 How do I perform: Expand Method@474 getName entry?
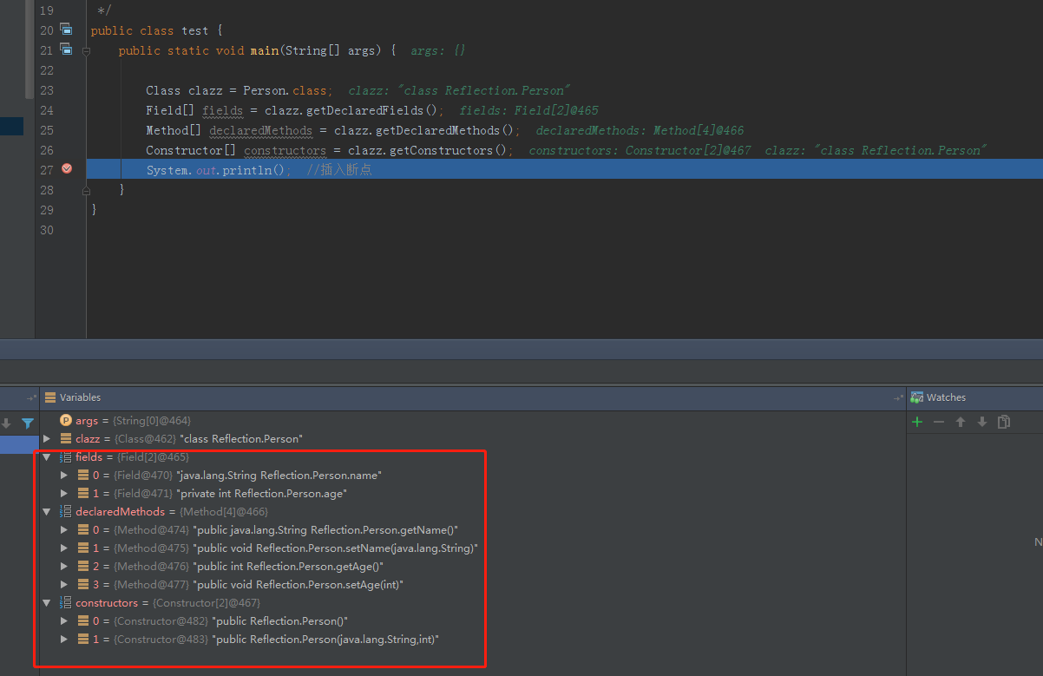[64, 530]
